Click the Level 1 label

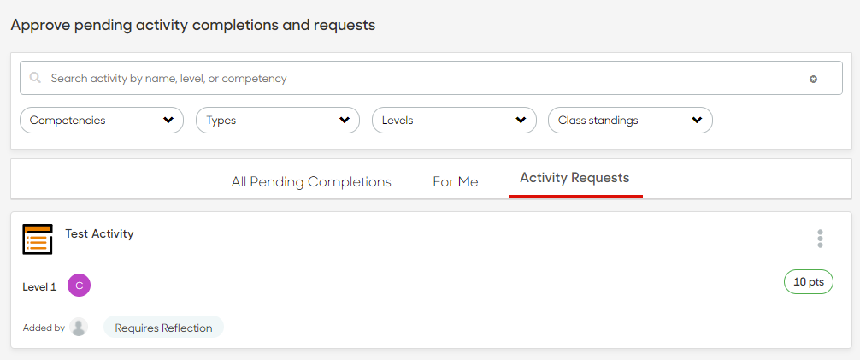(39, 286)
